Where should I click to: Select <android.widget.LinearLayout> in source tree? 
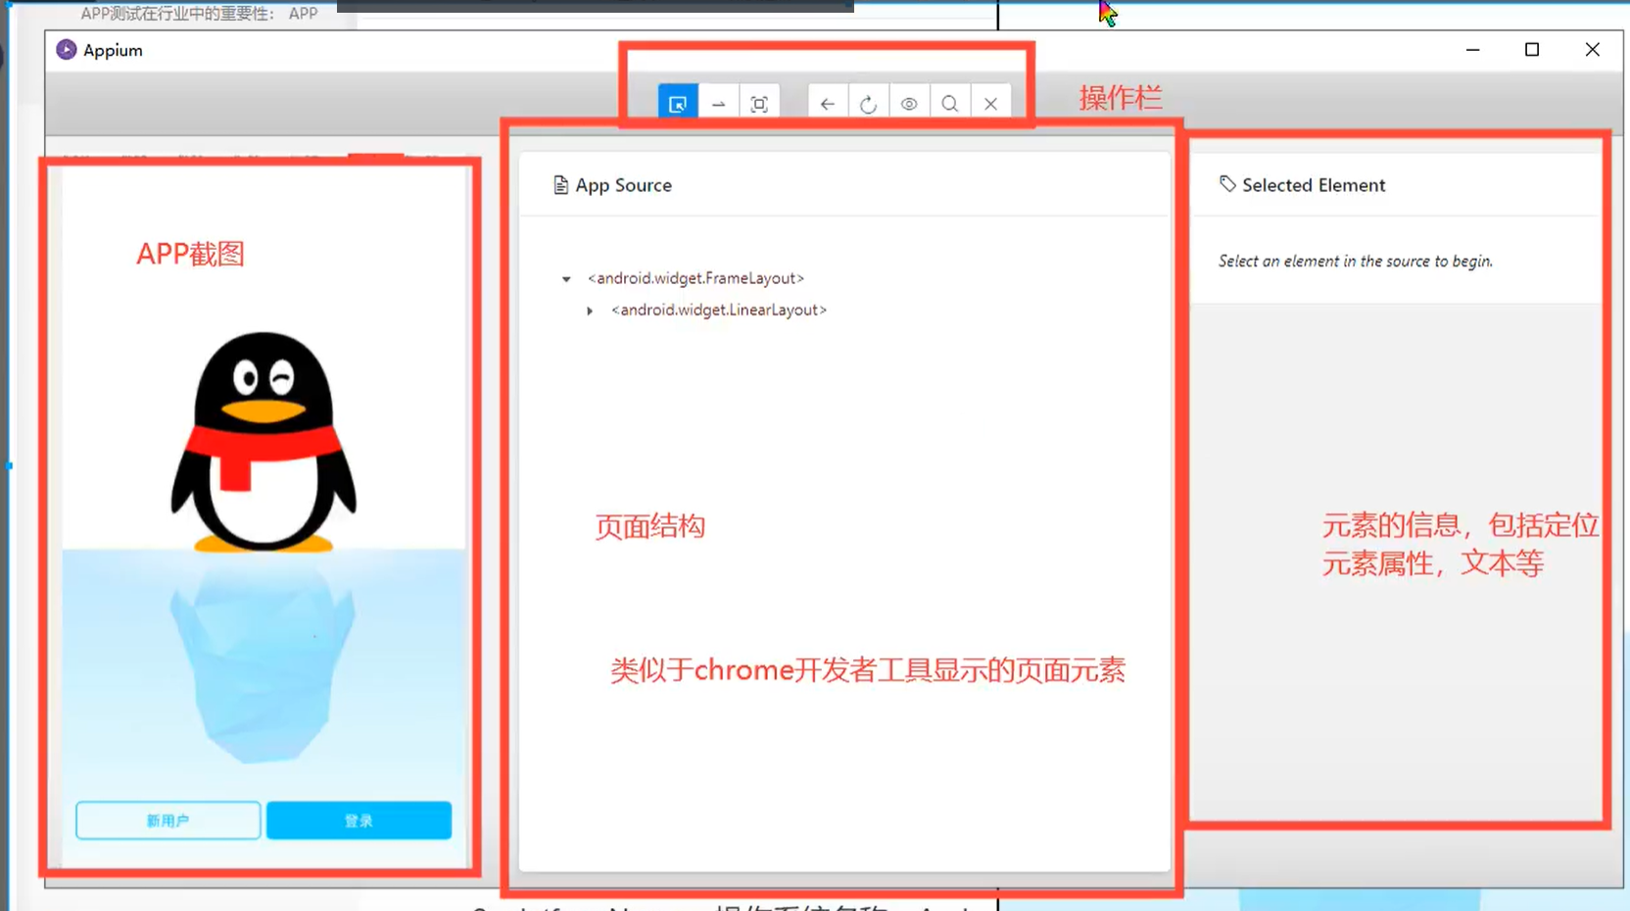click(x=719, y=310)
